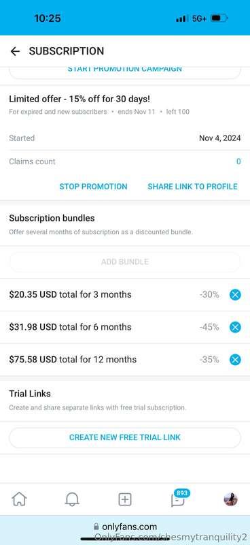This screenshot has height=545, width=250.
Task: Tap the onlyfans.com address bar
Action: 125,527
